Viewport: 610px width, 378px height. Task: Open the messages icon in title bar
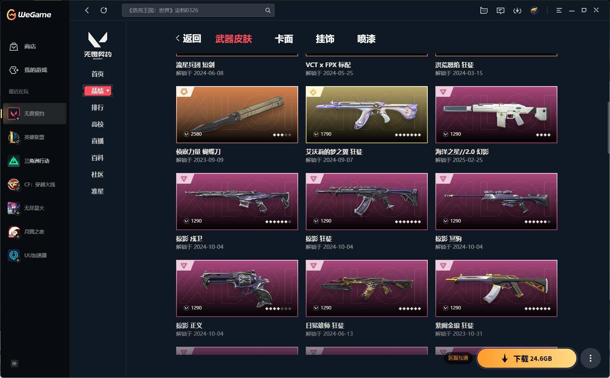pyautogui.click(x=501, y=10)
